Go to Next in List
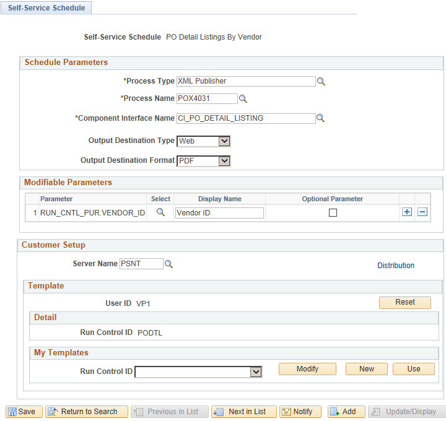 click(x=244, y=411)
